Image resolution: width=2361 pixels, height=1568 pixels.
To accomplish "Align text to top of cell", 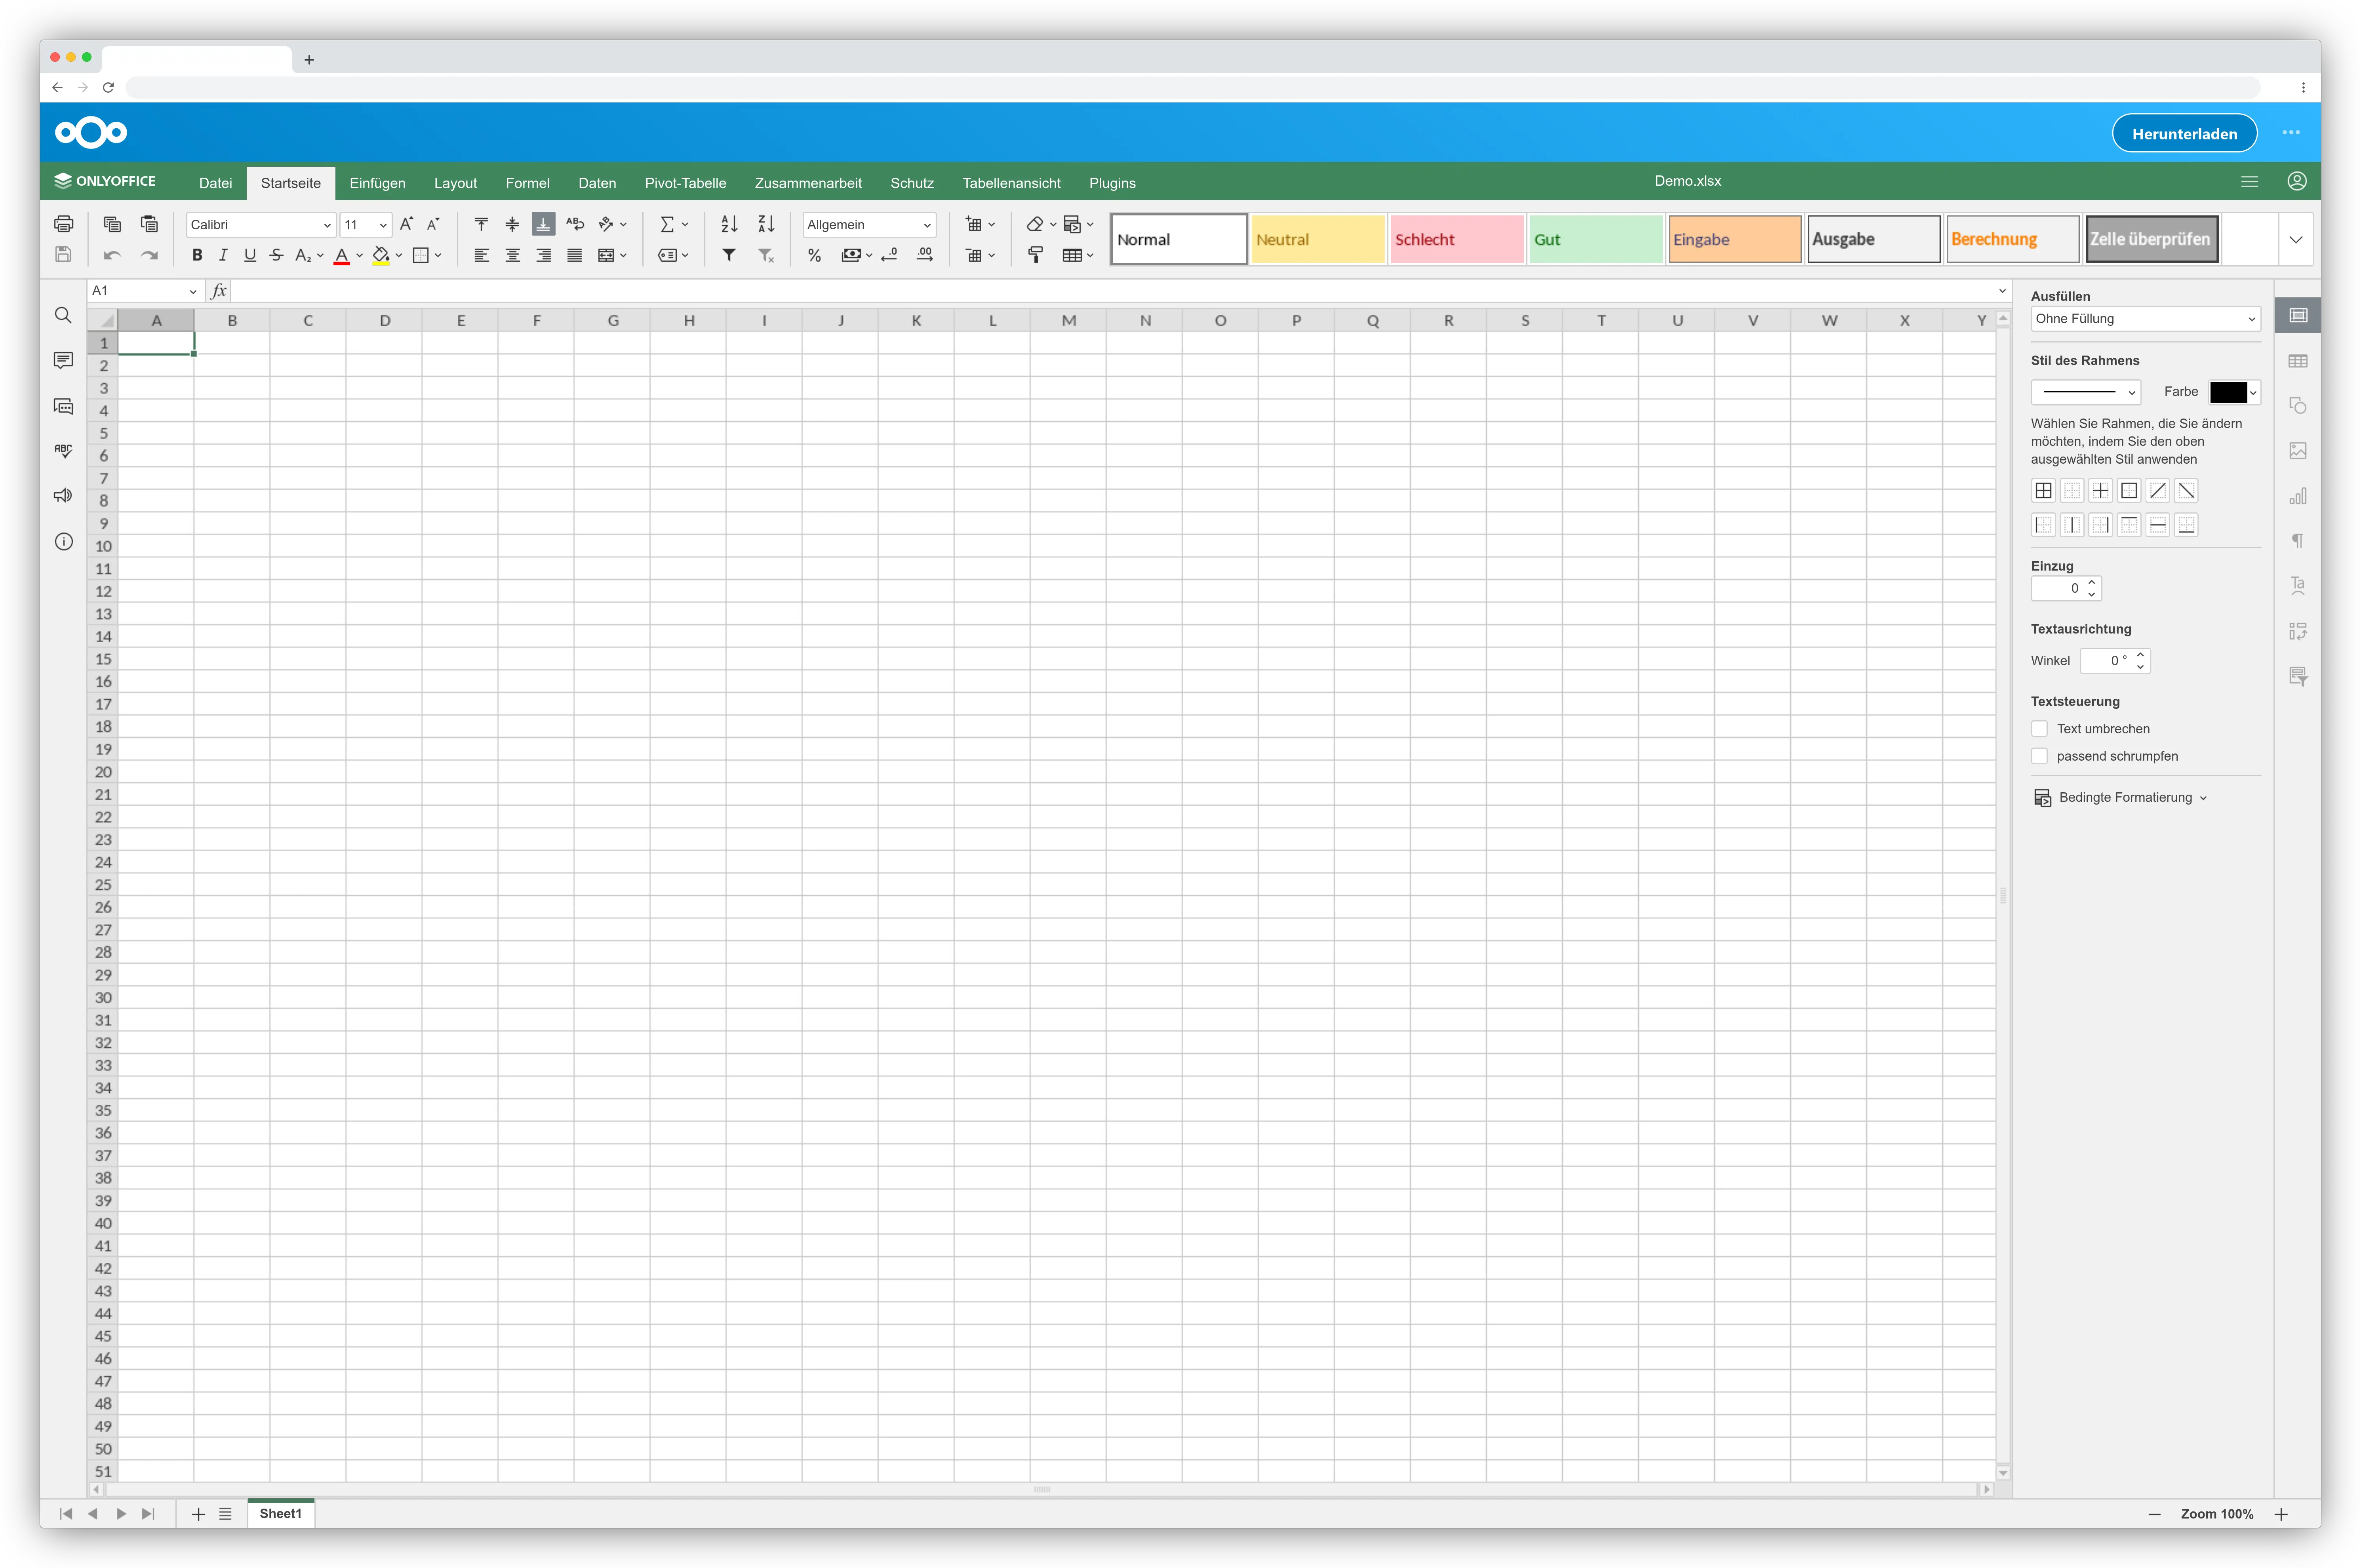I will [x=481, y=224].
